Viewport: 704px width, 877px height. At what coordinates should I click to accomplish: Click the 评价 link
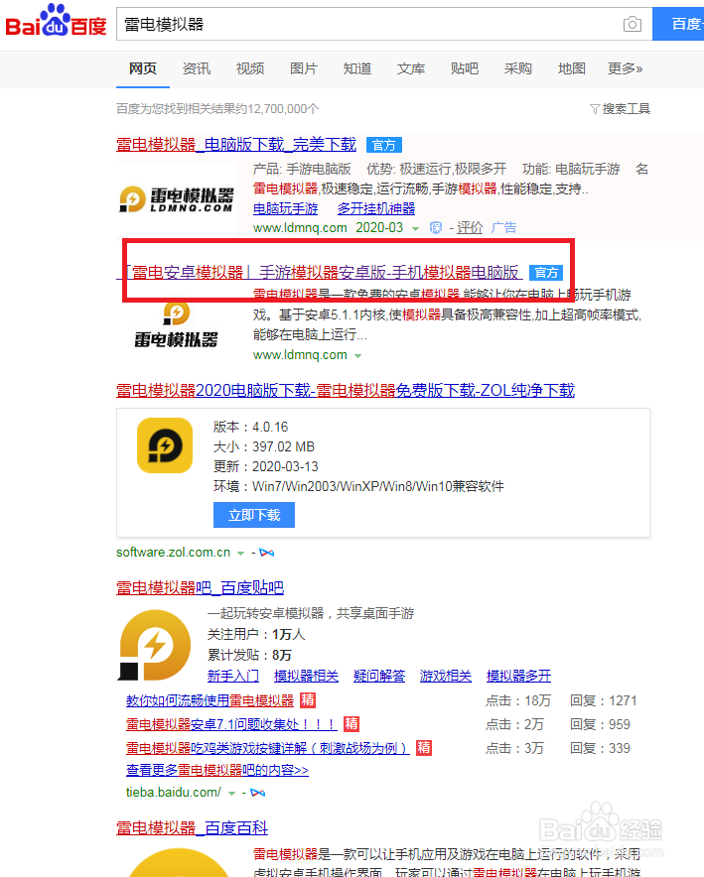[470, 227]
